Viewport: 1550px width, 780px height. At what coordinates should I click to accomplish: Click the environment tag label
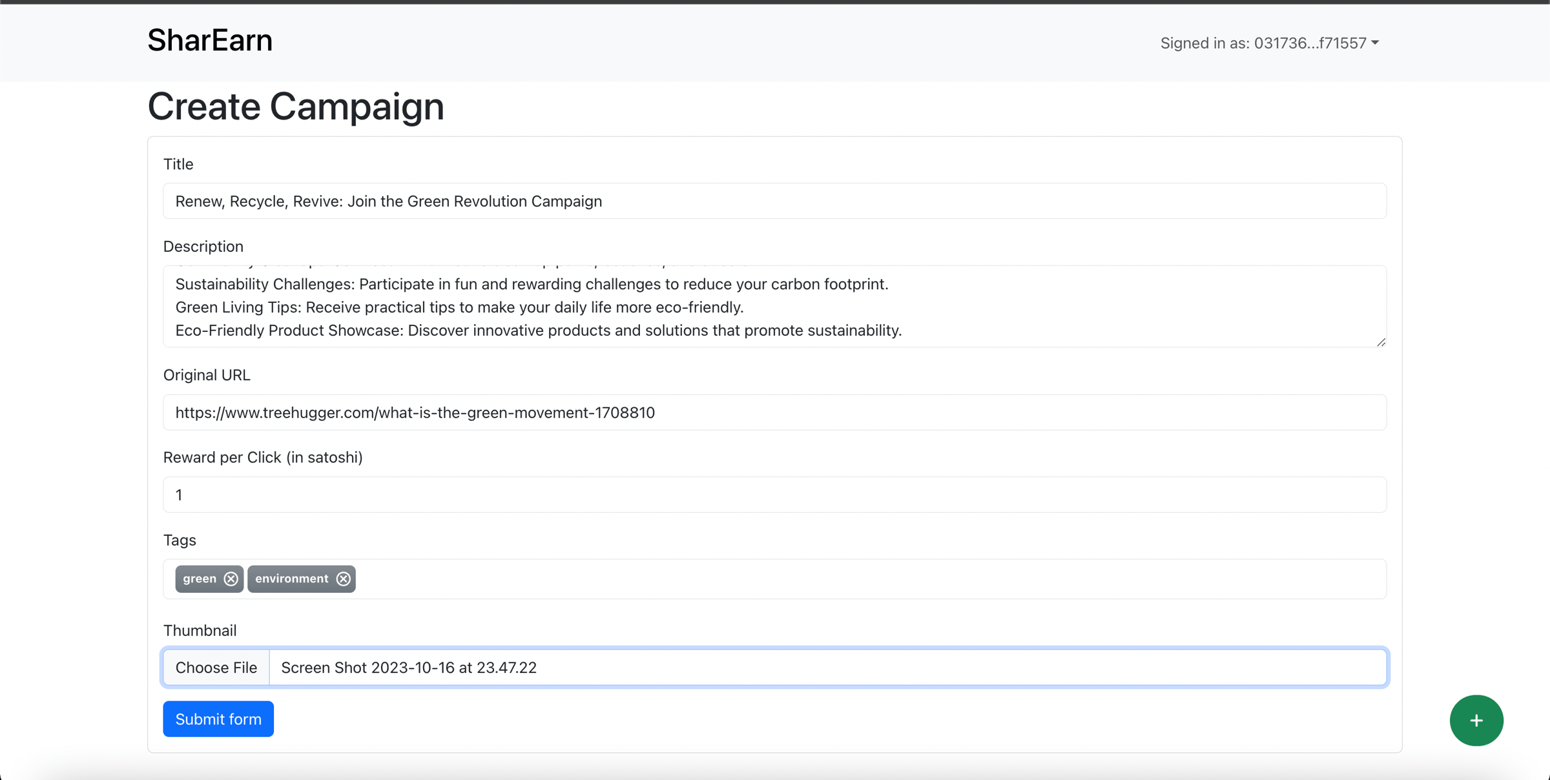point(291,579)
